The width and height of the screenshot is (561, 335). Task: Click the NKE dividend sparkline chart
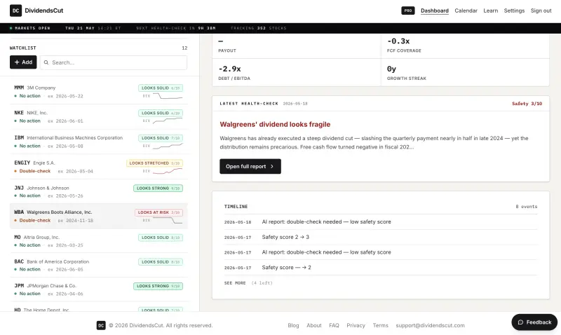click(x=168, y=121)
